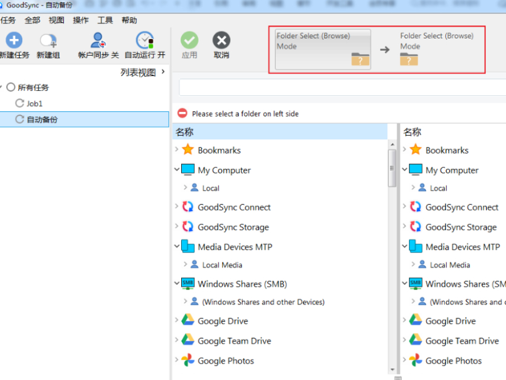Expand Google Team Drive in right pane

(405, 340)
